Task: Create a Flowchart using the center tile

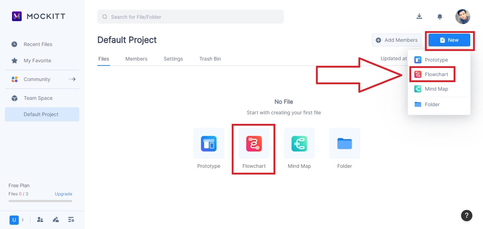Action: tap(254, 143)
